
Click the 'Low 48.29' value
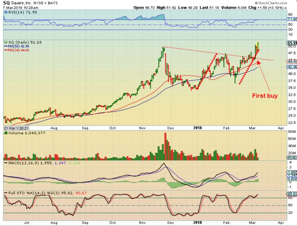[x=188, y=8]
